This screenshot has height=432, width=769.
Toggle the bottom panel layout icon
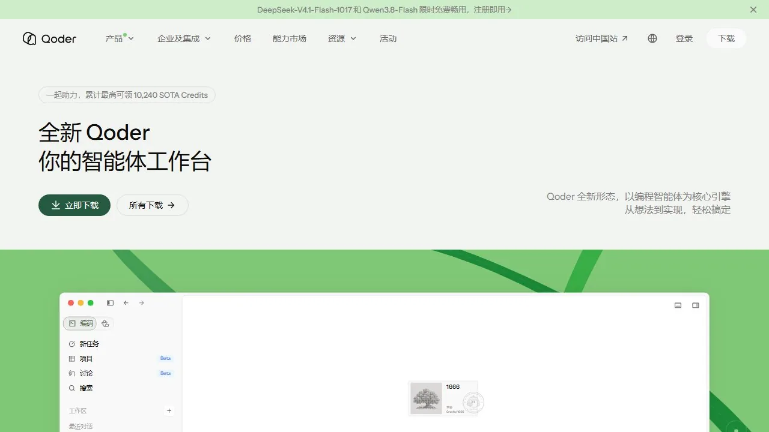pos(678,305)
